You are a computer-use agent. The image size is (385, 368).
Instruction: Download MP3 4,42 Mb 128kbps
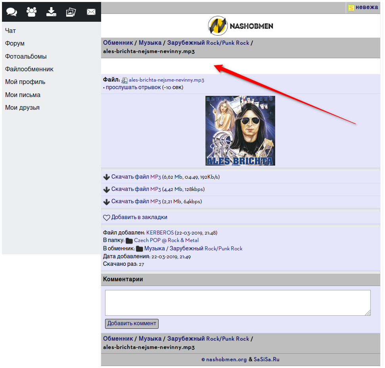point(136,189)
